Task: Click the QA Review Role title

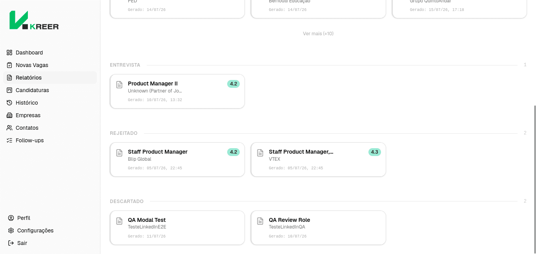Action: pos(289,220)
